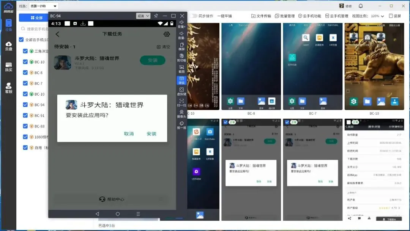Click the 搜索云手机 search field

click(35, 29)
